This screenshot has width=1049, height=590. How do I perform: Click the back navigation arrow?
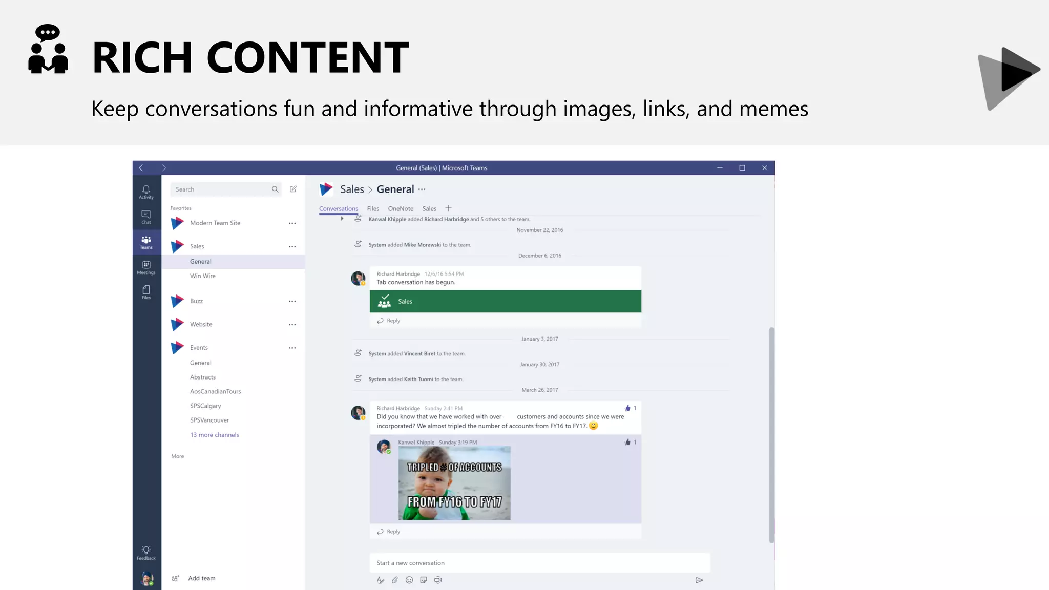click(x=141, y=168)
